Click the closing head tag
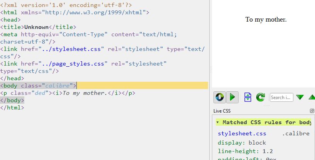This screenshot has height=160, width=315. [12, 78]
